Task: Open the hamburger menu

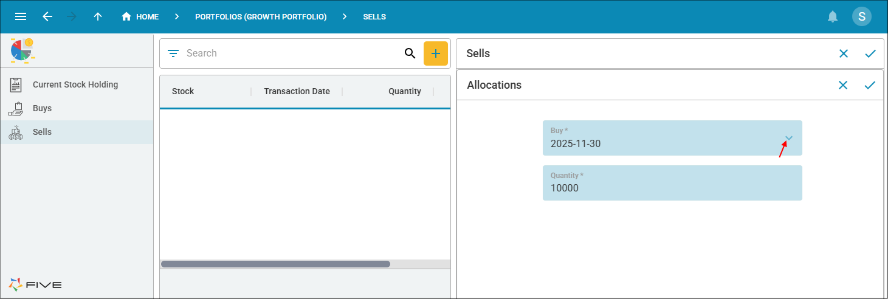Action: (21, 16)
